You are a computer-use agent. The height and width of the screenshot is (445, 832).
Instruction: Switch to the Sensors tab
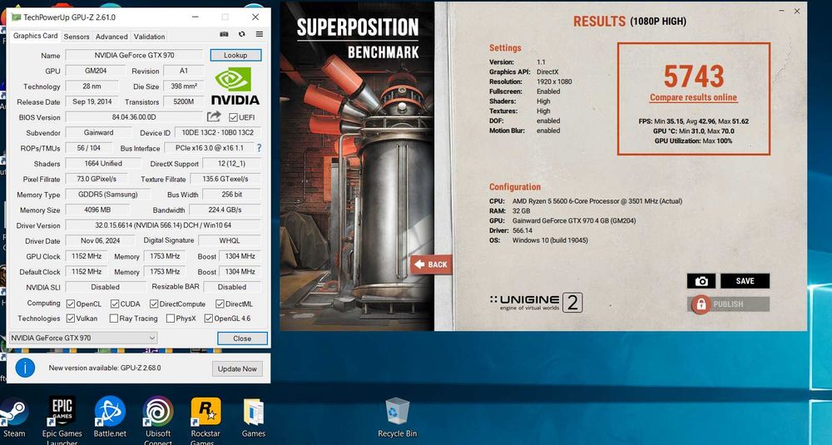[77, 37]
